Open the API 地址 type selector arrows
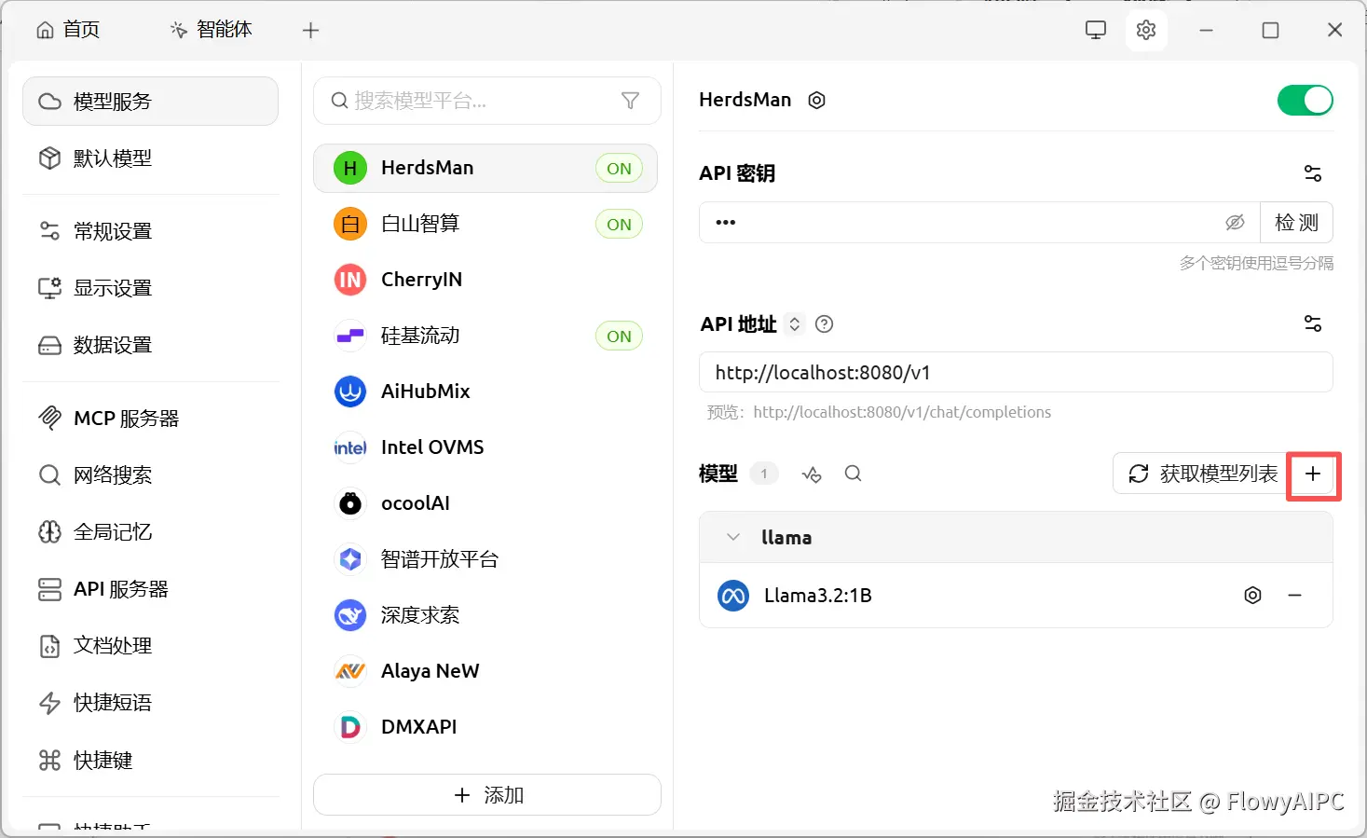 (795, 323)
